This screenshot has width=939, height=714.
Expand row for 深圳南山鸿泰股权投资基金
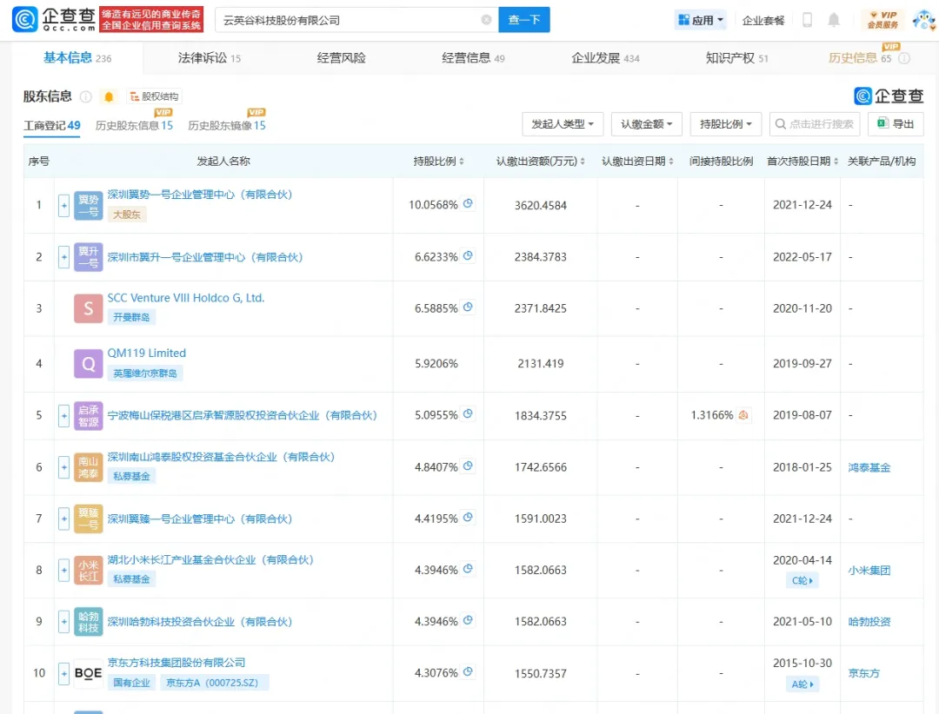coord(63,466)
